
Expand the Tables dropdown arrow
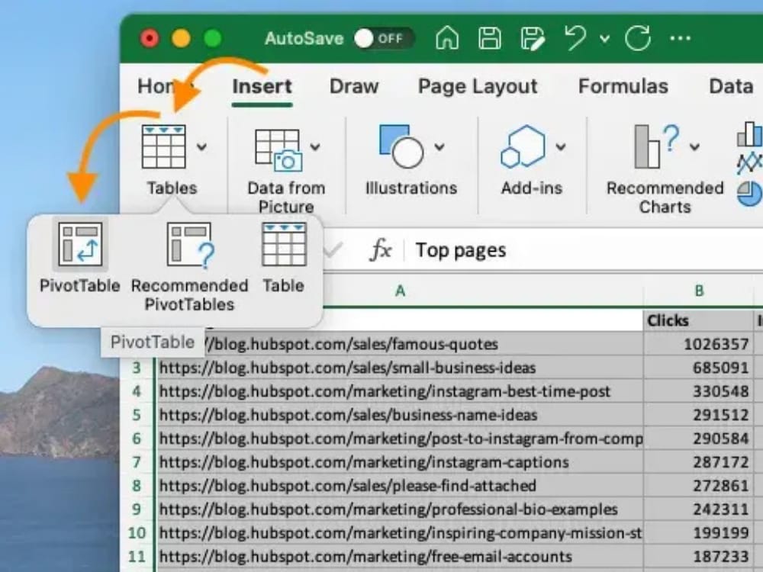201,146
